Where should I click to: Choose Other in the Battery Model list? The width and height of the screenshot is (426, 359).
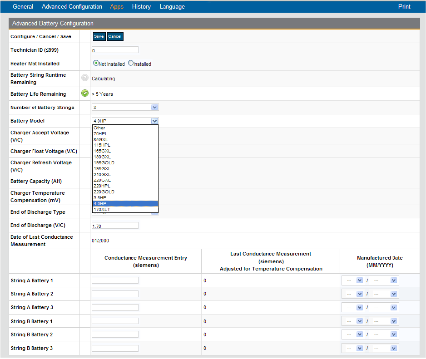pos(125,128)
